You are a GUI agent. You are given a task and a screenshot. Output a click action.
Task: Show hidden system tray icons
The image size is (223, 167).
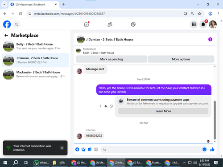click(184, 163)
